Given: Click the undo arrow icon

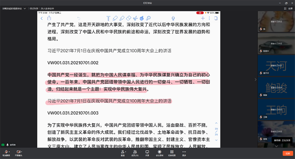Looking at the screenshot, I should point(79,18).
